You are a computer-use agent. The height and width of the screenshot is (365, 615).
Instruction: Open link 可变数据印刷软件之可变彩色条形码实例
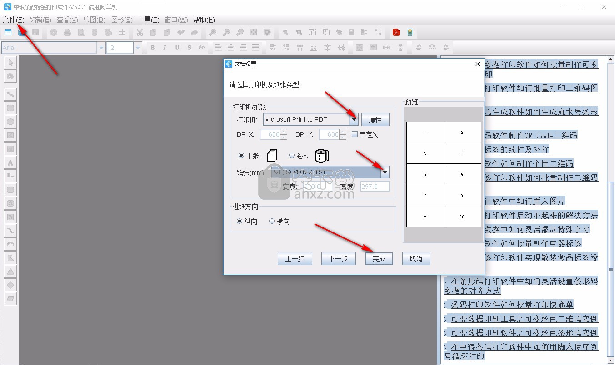(525, 333)
